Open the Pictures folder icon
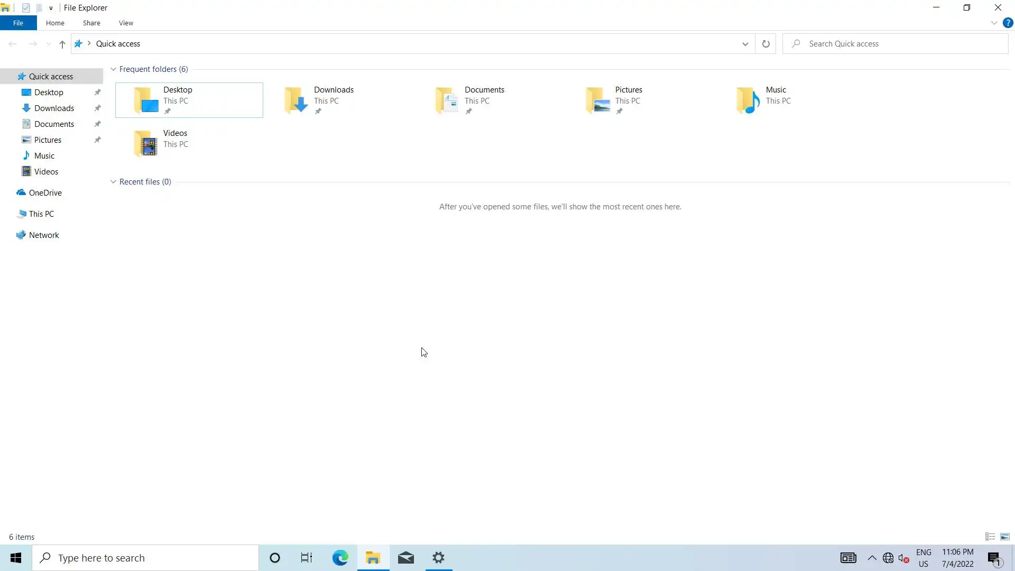Screen dimensions: 1015x571 [x=597, y=100]
